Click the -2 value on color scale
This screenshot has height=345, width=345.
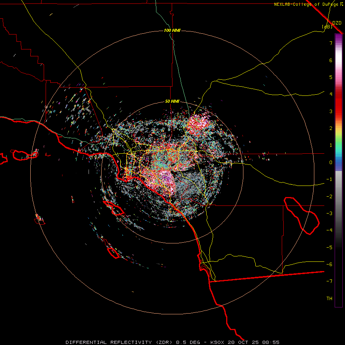pos(329,197)
